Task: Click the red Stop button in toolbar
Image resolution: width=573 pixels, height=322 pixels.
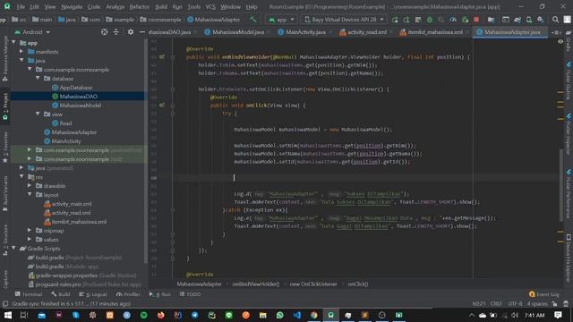Action: 476,20
